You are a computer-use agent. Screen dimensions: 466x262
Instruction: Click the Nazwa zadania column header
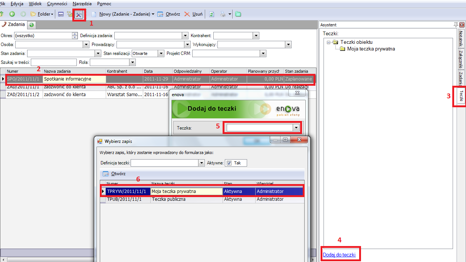(75, 71)
